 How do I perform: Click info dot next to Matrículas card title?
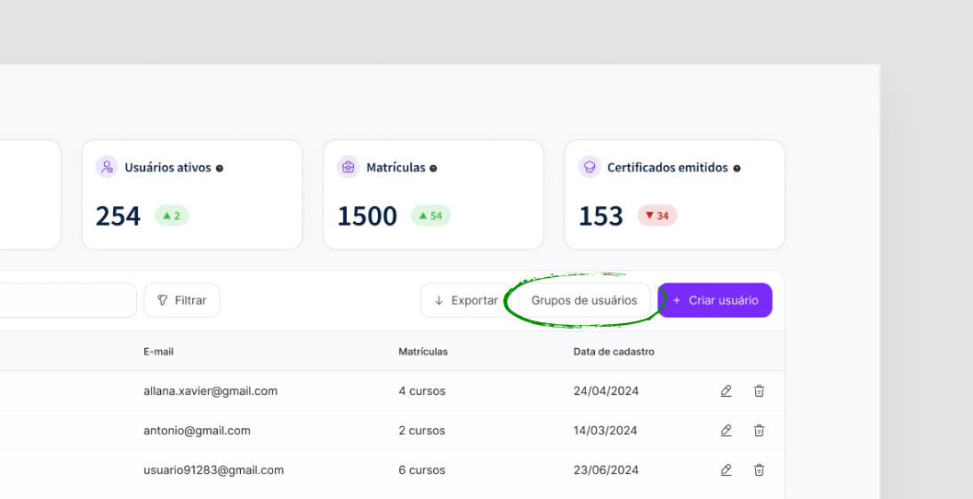coord(433,168)
